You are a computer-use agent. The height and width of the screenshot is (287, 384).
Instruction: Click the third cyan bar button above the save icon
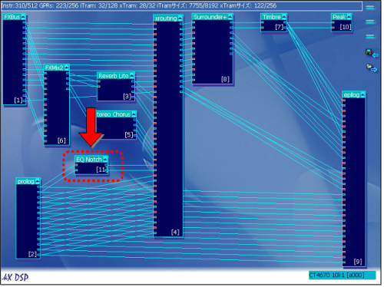click(370, 37)
